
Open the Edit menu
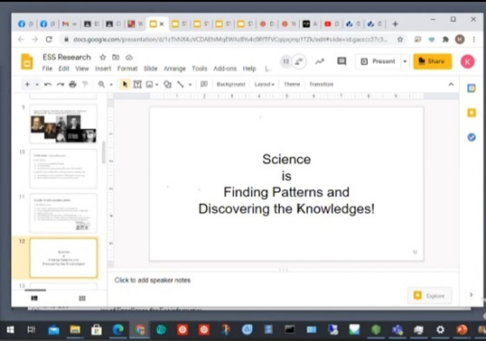(64, 69)
